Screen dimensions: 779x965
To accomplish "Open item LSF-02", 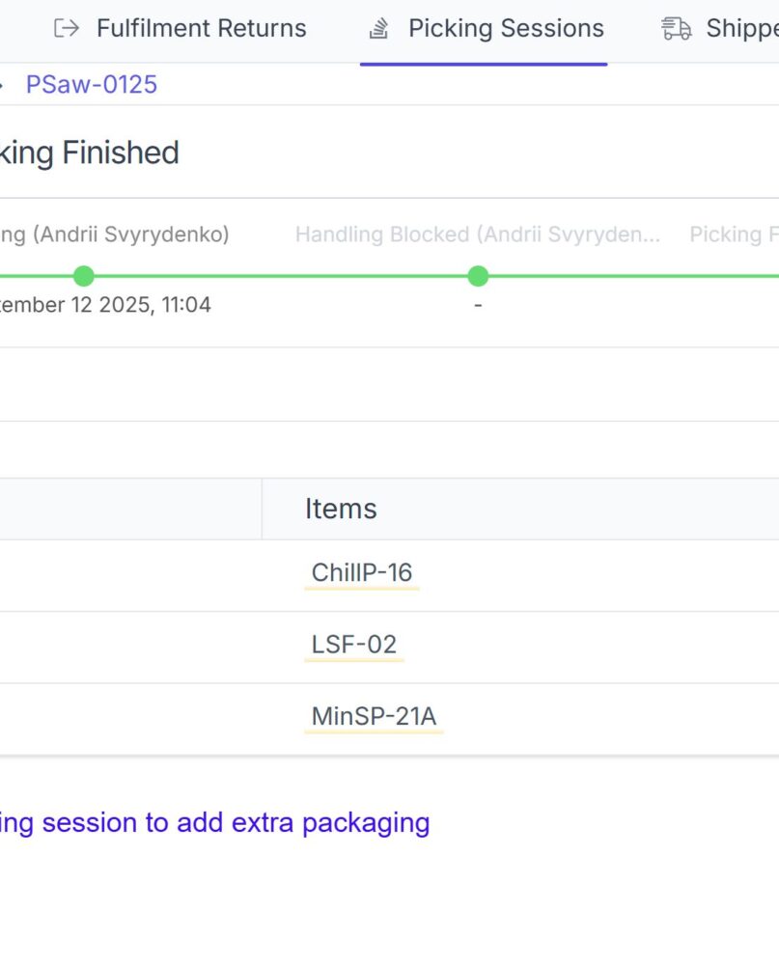I will point(354,645).
